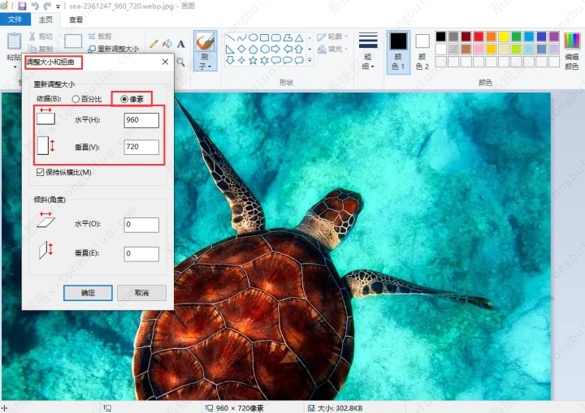
Task: Select the Fill with color bucket tool
Action: [x=167, y=43]
